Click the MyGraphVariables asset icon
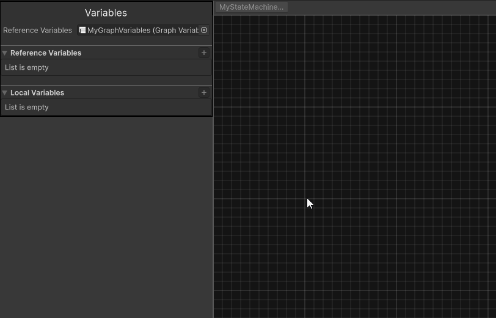496x318 pixels. [x=82, y=30]
